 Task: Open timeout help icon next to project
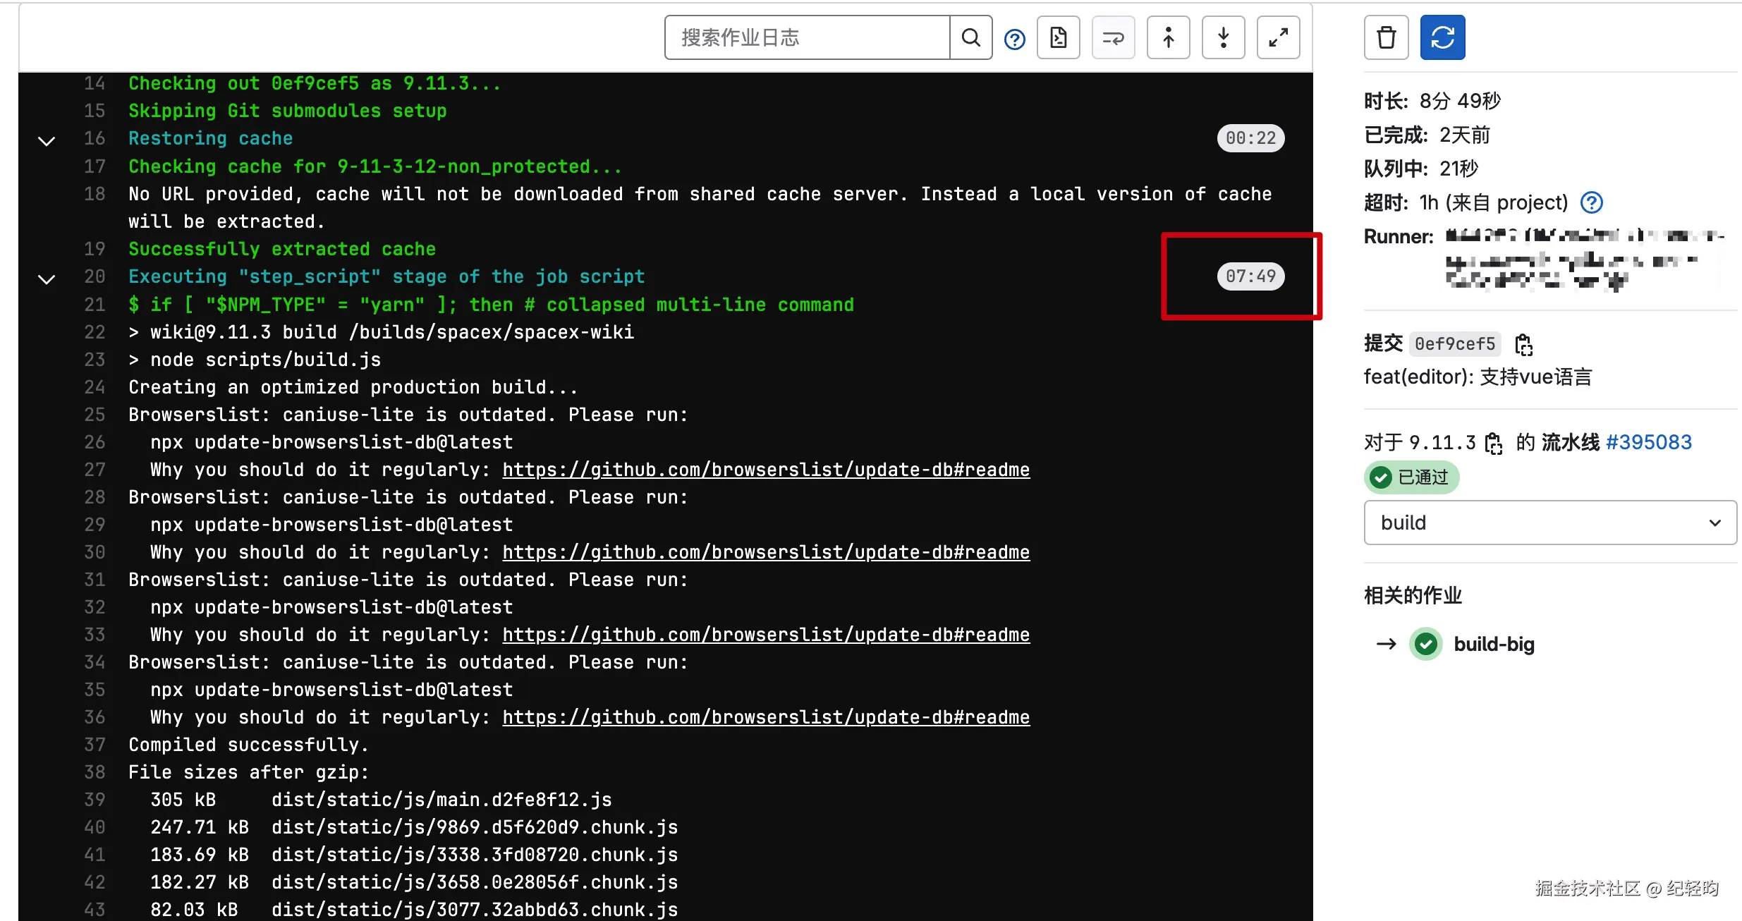tap(1592, 203)
